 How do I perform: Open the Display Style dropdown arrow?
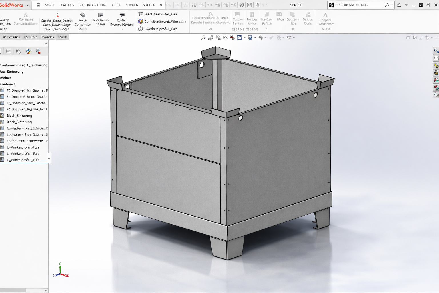point(255,38)
